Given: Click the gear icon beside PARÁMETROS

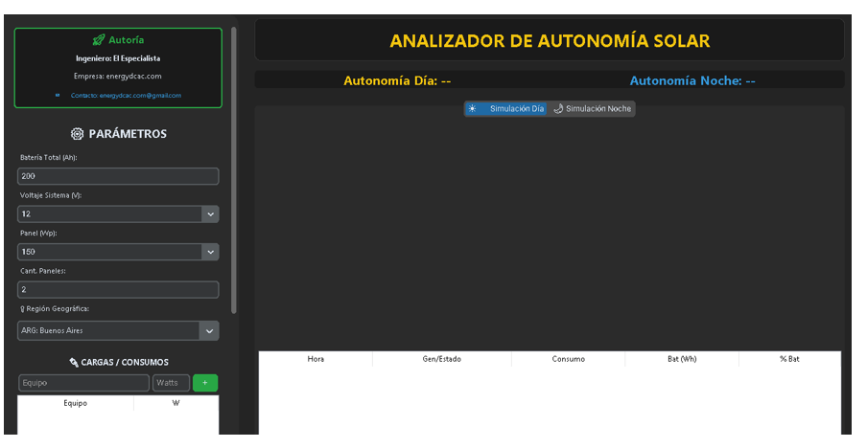Looking at the screenshot, I should 77,134.
